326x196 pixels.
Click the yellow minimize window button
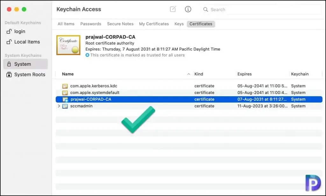coord(17,9)
